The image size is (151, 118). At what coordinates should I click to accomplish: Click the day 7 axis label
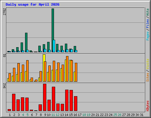pos(36,115)
